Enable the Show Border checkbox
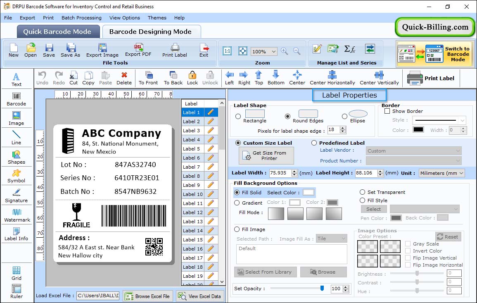The height and width of the screenshot is (303, 477). [387, 111]
